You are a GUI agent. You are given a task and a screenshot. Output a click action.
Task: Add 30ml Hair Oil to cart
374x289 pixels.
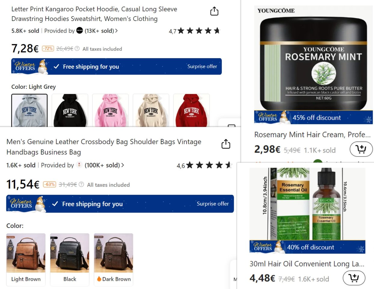(354, 278)
